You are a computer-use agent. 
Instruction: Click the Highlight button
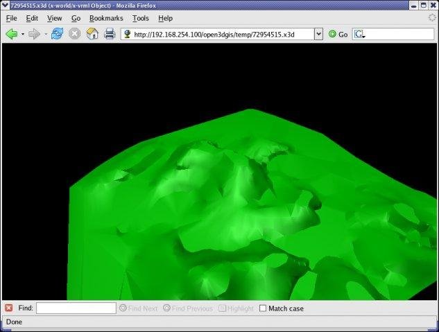[236, 308]
